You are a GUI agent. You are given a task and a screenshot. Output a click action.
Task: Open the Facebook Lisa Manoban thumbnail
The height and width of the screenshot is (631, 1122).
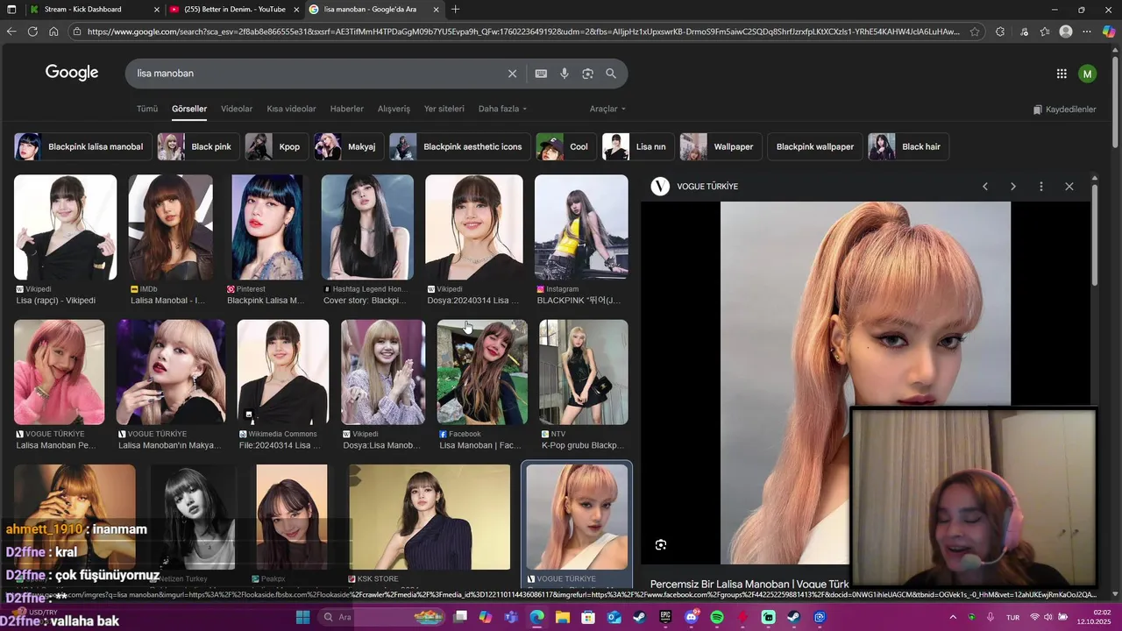(482, 372)
